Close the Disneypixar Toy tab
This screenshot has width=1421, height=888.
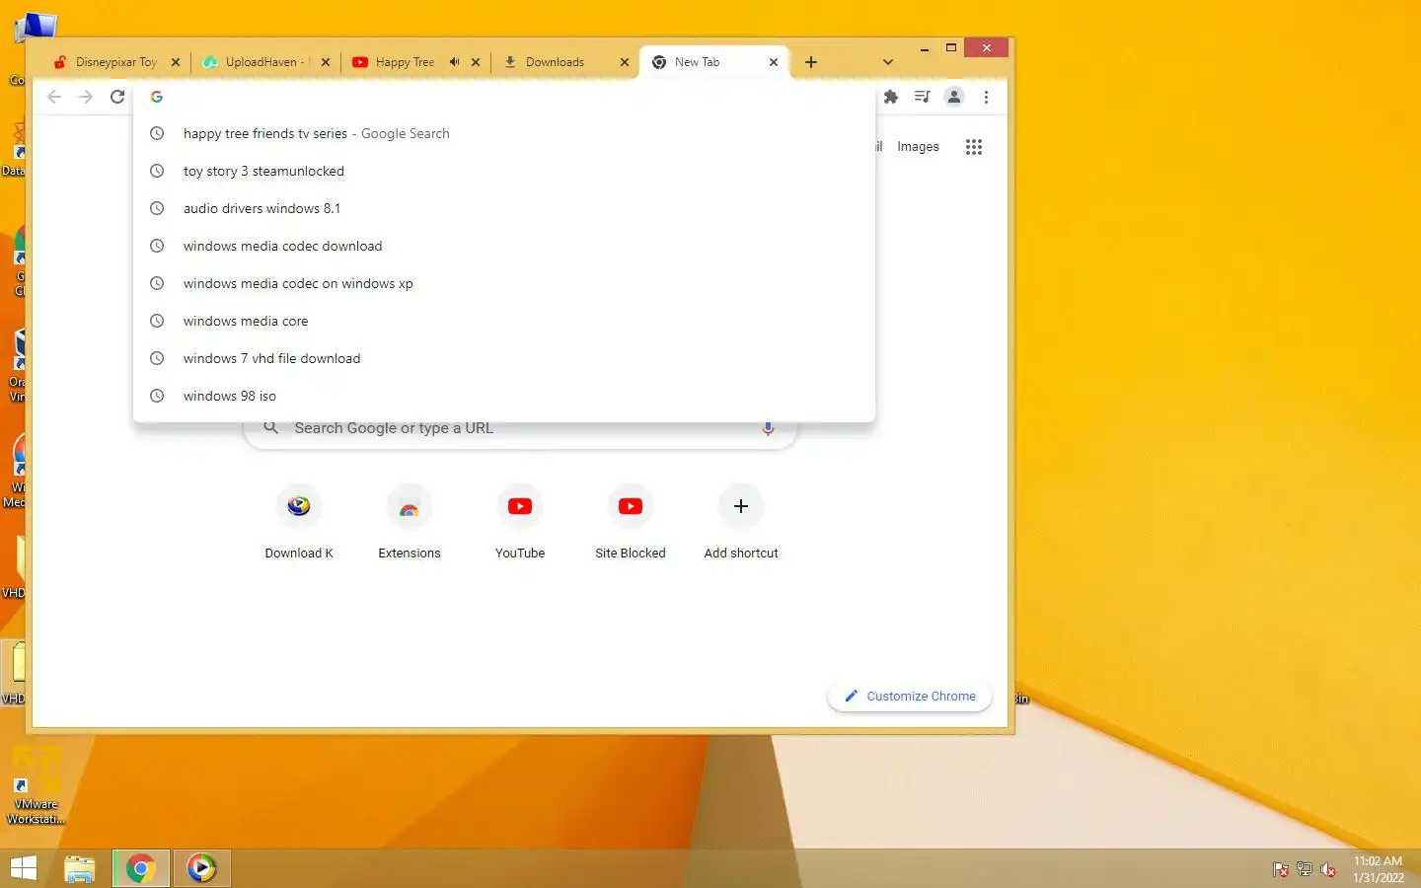(x=176, y=62)
